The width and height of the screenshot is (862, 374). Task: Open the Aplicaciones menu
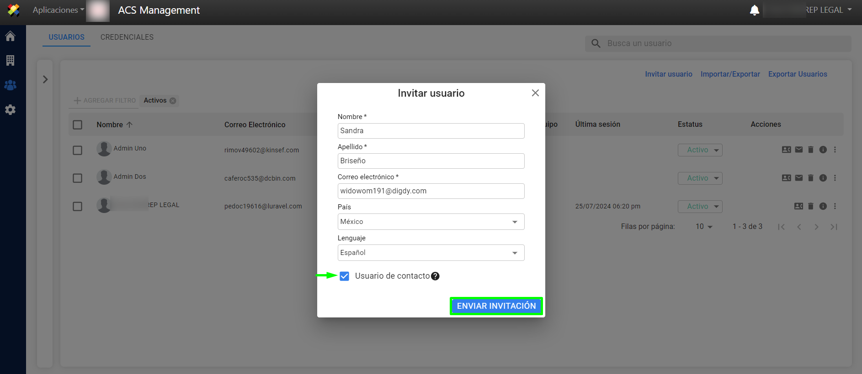tap(58, 10)
